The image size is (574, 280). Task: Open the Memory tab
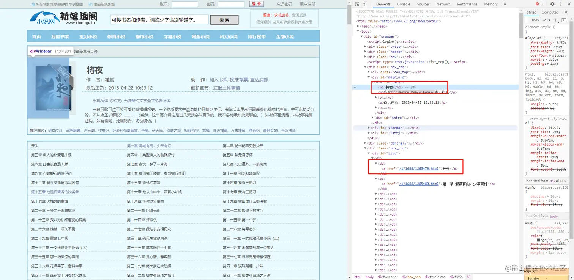pos(490,4)
